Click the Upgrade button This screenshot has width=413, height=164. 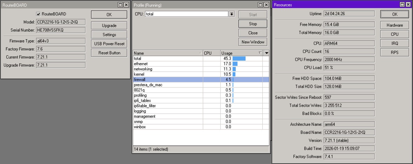[109, 26]
